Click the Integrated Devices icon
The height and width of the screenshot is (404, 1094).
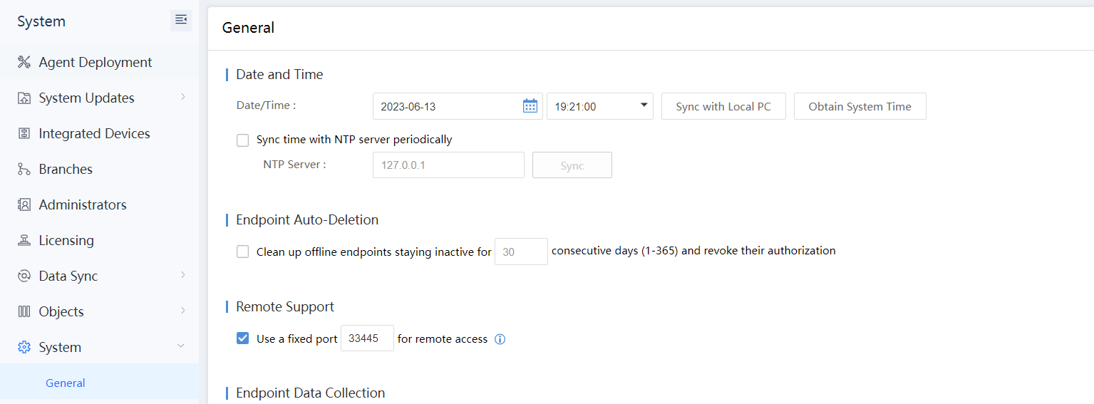(24, 134)
